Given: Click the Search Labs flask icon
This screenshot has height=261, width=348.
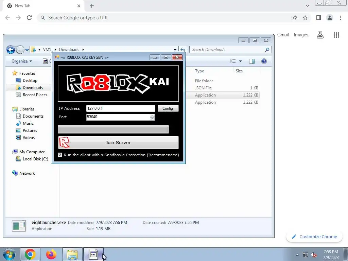Looking at the screenshot, I should tap(320, 35).
